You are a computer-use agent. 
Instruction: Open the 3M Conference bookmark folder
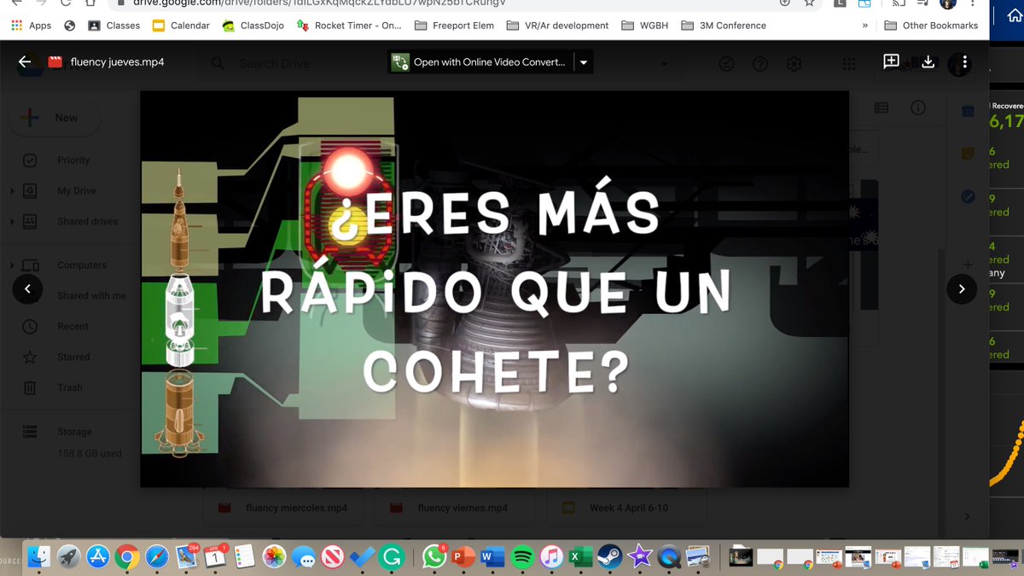(724, 26)
